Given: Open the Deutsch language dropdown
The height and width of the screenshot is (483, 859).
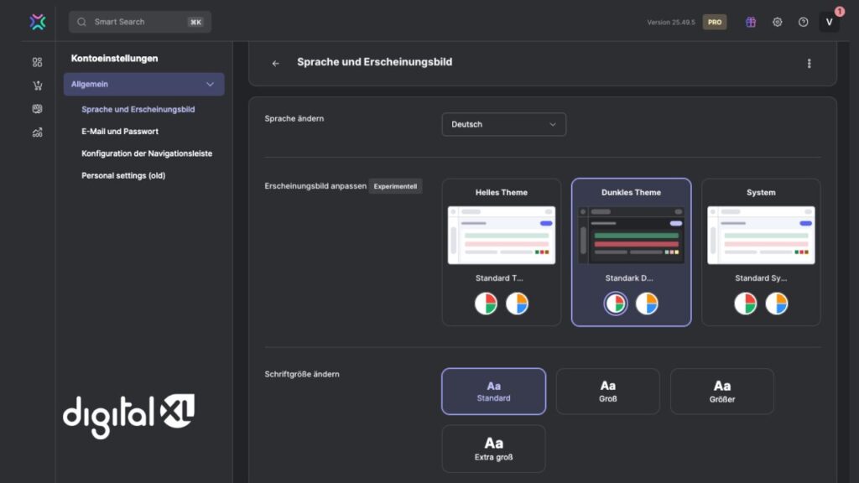Looking at the screenshot, I should point(503,124).
